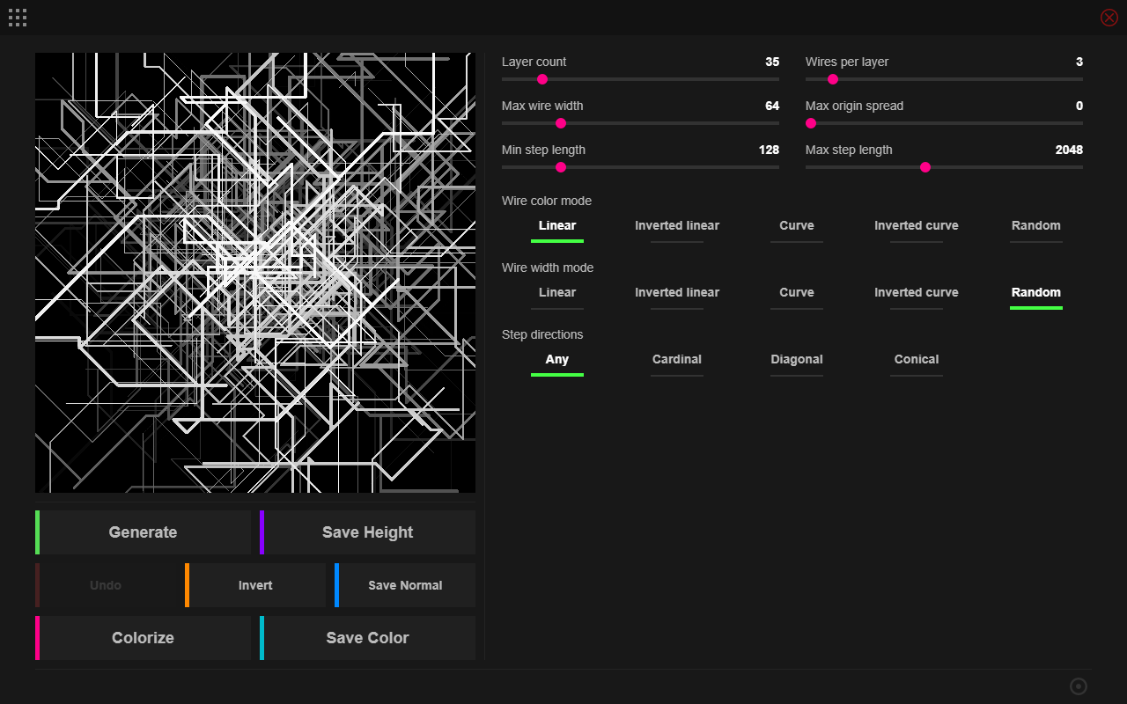This screenshot has width=1127, height=704.
Task: Click Save Height
Action: coord(367,532)
